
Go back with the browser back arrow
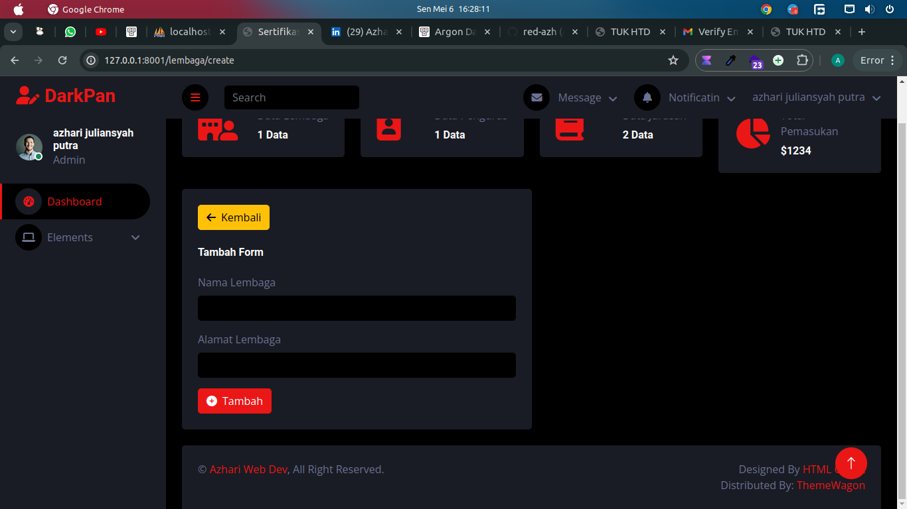[x=15, y=60]
